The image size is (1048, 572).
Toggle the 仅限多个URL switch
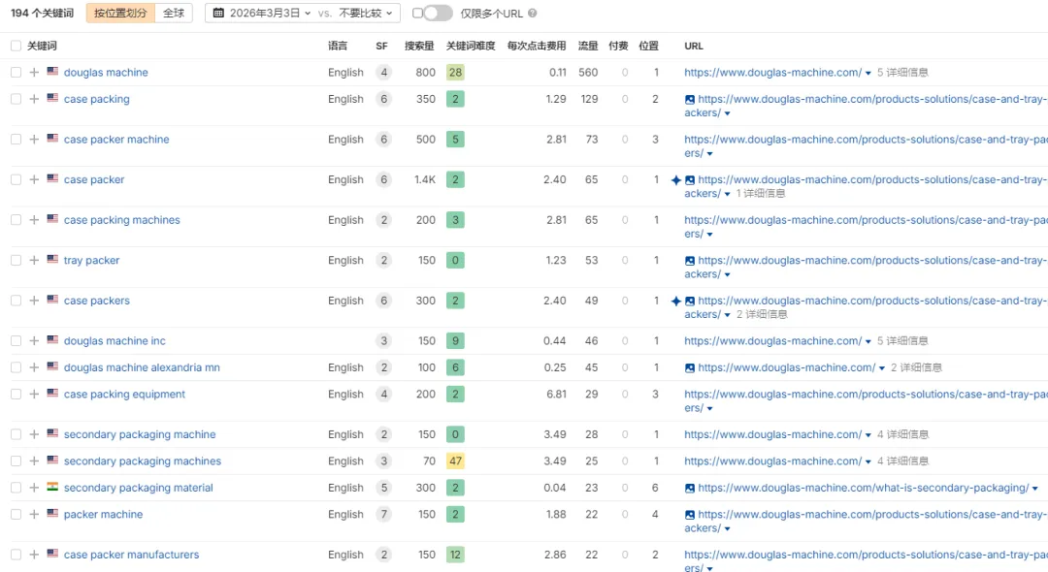[437, 13]
